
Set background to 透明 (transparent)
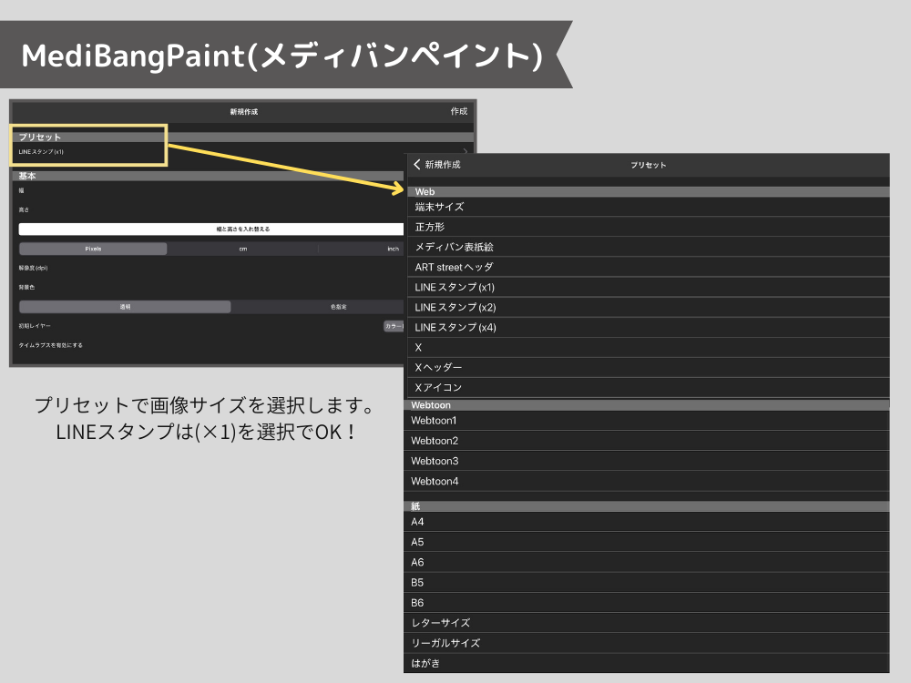click(x=125, y=306)
